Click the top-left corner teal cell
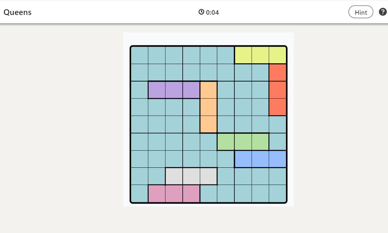 click(x=139, y=54)
